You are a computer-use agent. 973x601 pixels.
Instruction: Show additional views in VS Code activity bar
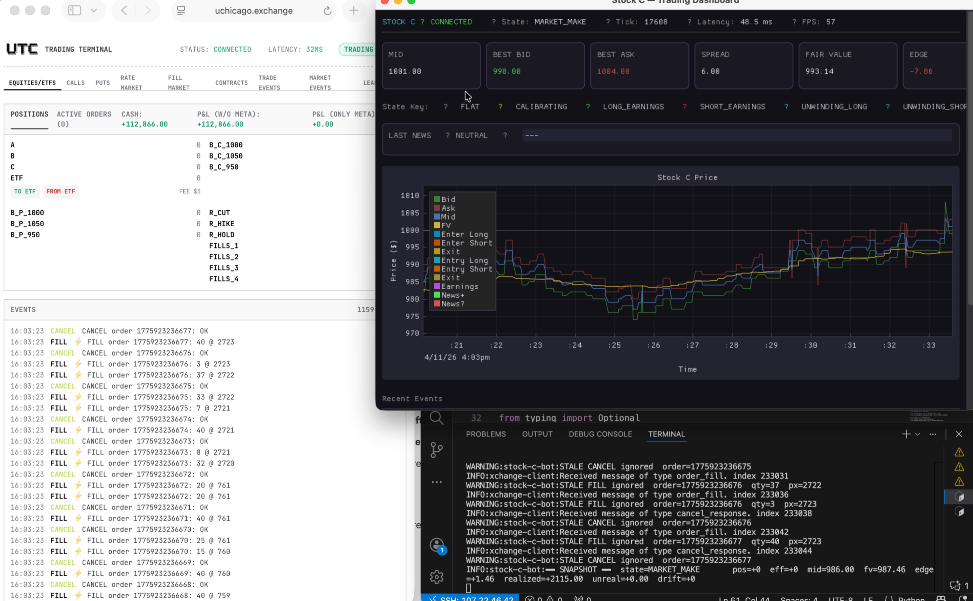[436, 482]
